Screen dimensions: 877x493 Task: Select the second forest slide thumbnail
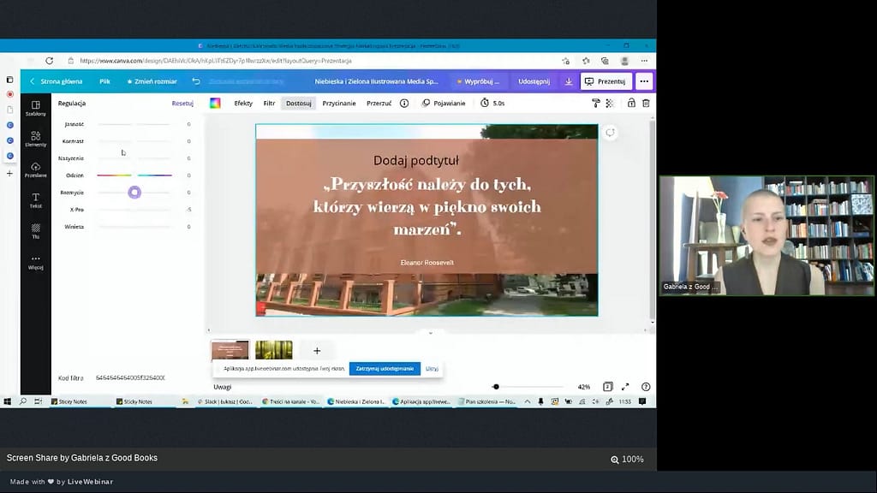pyautogui.click(x=273, y=350)
